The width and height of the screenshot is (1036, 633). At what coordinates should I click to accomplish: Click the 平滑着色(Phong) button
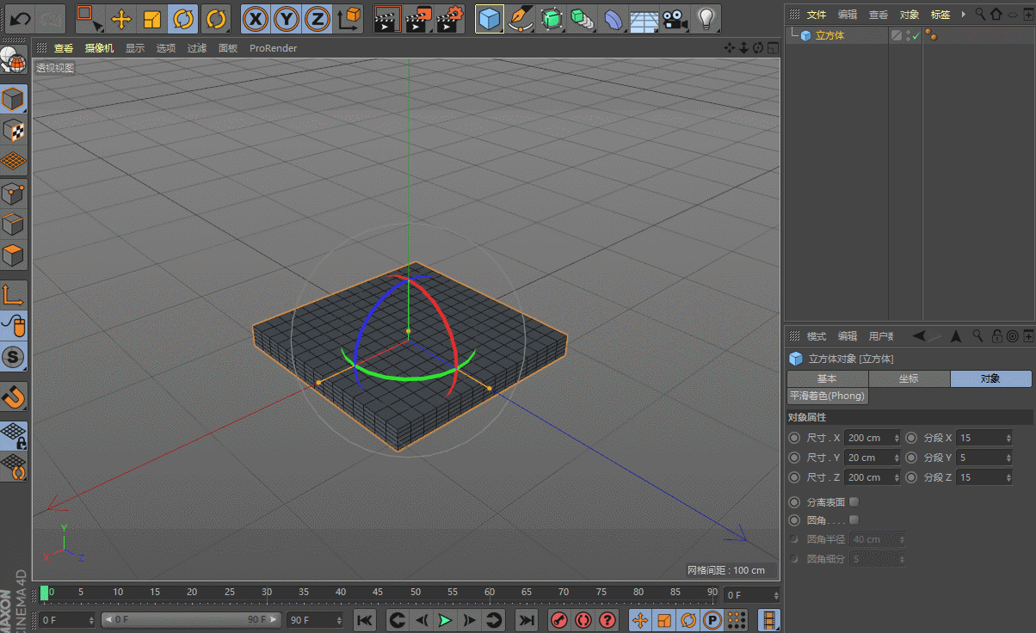tap(828, 396)
